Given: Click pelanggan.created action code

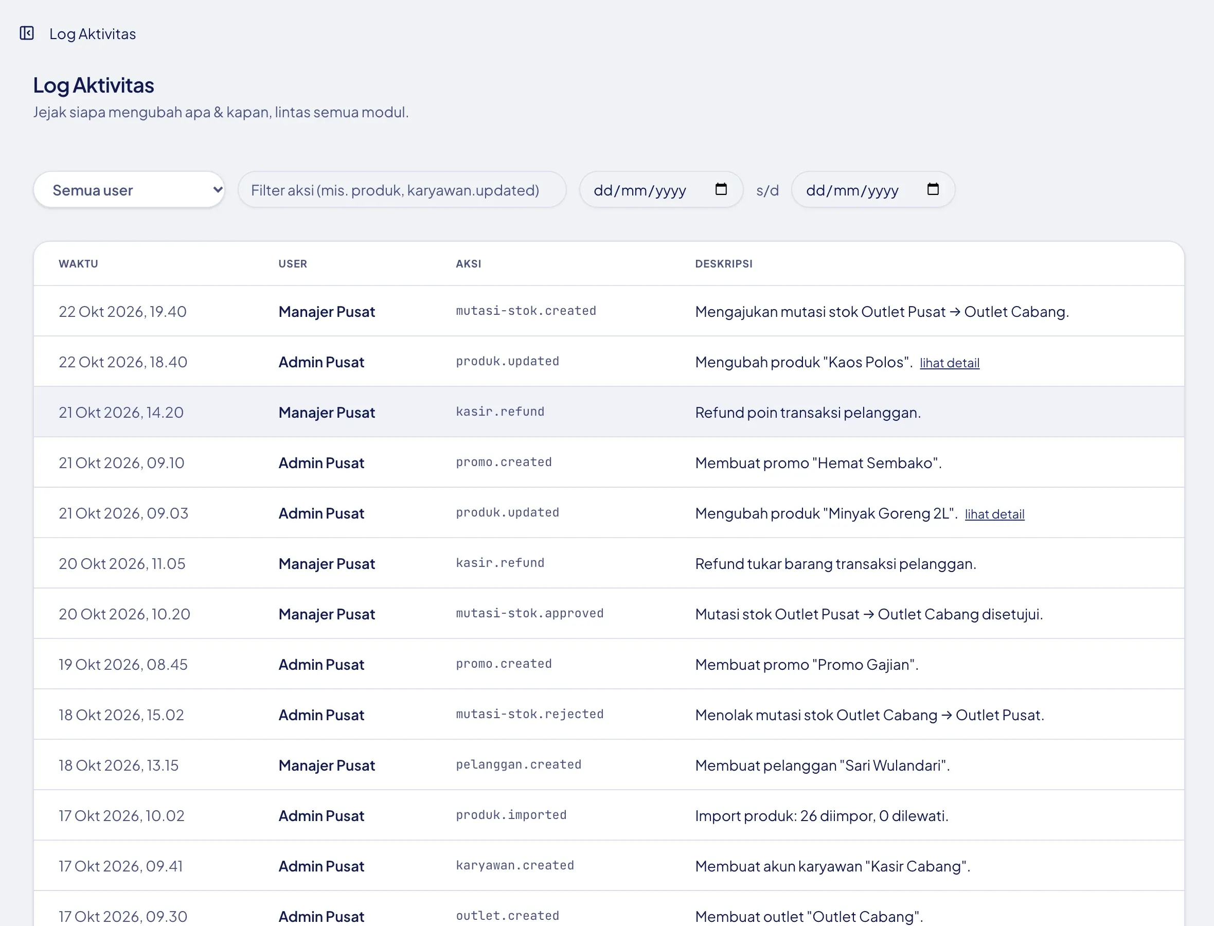Looking at the screenshot, I should coord(519,764).
